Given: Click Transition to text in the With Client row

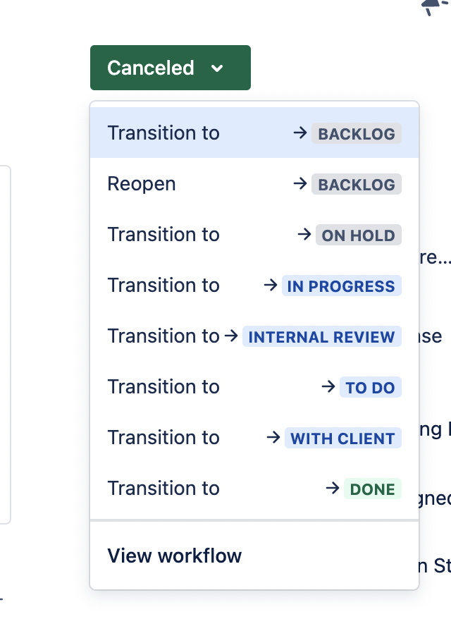Looking at the screenshot, I should (163, 437).
